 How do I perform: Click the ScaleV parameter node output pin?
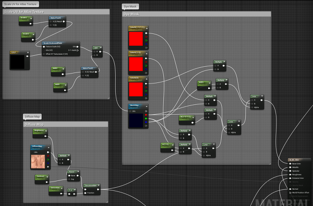point(33,40)
